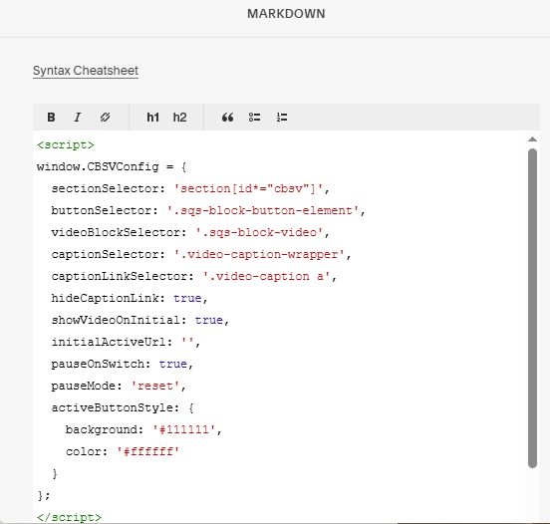Viewport: 550px width, 524px height.
Task: Place cursor on the <script> opening tag
Action: (66, 144)
